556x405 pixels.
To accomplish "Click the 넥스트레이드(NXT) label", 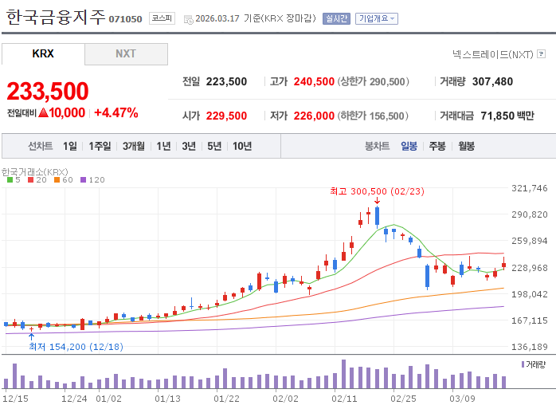I will (493, 54).
